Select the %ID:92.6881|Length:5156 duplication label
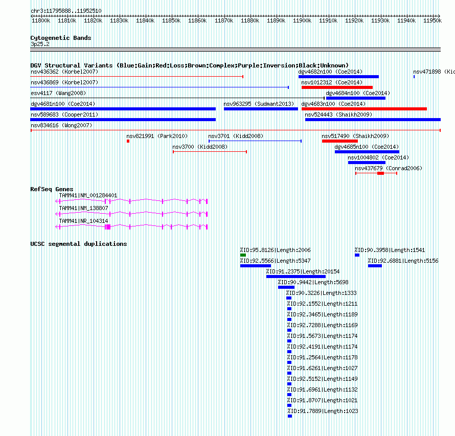 pos(403,261)
